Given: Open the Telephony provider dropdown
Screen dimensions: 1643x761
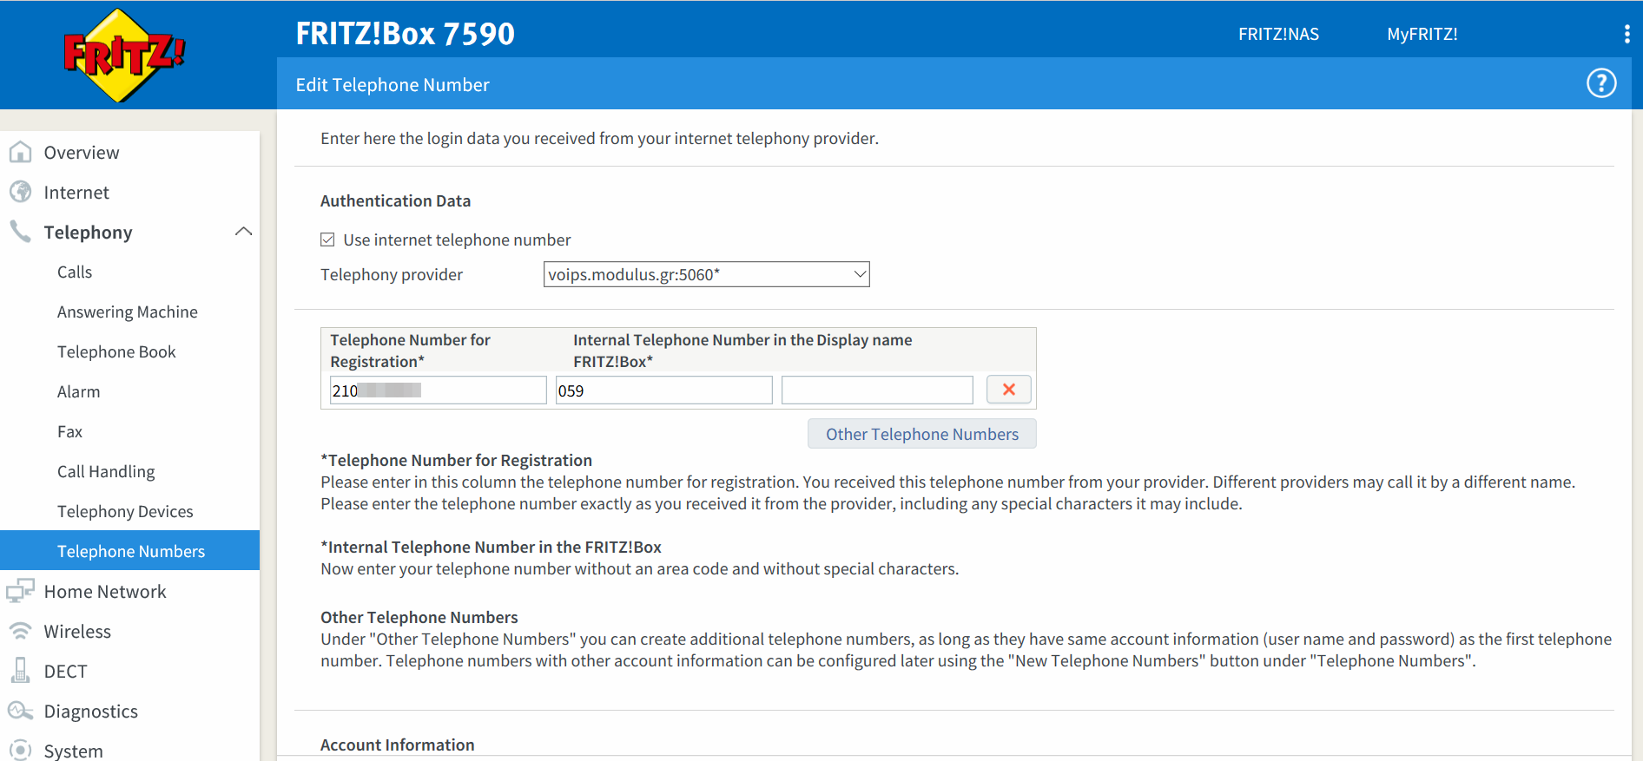Looking at the screenshot, I should tap(706, 274).
